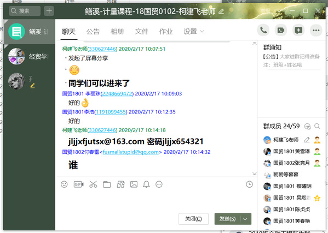Select member 国贸1801 吴煜
Screen dimensions: 328x233
pyautogui.click(x=292, y=198)
